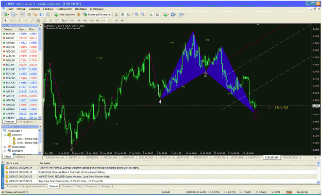Switch to the Символи tab
The image size is (322, 195).
coord(9,121)
